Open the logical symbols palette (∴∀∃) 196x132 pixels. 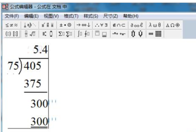click(101, 25)
